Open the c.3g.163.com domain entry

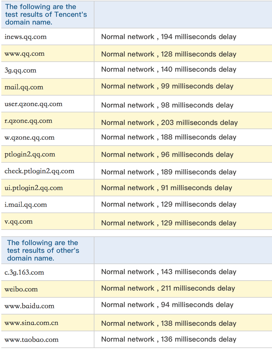[x=24, y=273]
